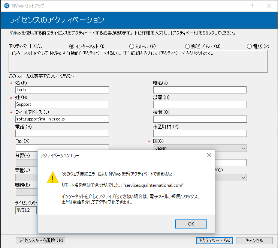The width and height of the screenshot is (278, 248).
Task: Click the Eメールアドレス field with soft.support address
Action: click(62, 119)
